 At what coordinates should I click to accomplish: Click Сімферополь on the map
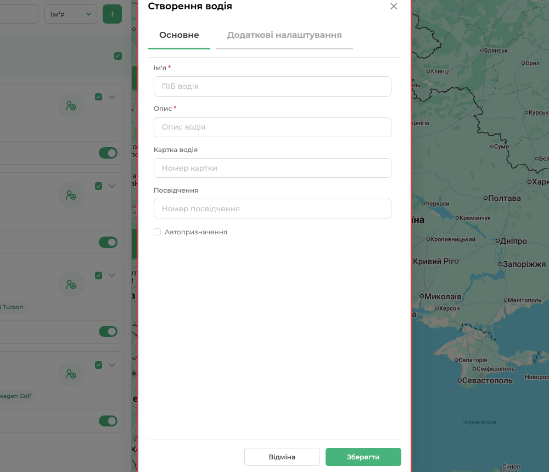point(495,369)
